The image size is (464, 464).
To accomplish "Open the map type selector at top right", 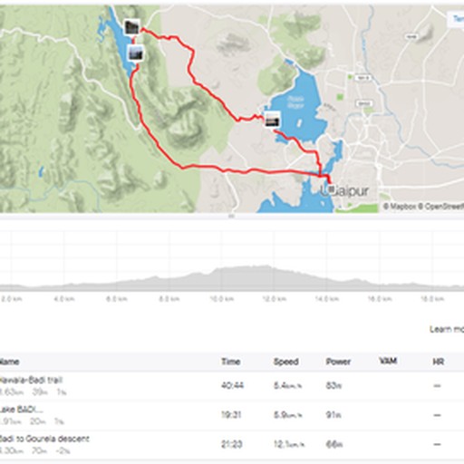I will pos(456,20).
